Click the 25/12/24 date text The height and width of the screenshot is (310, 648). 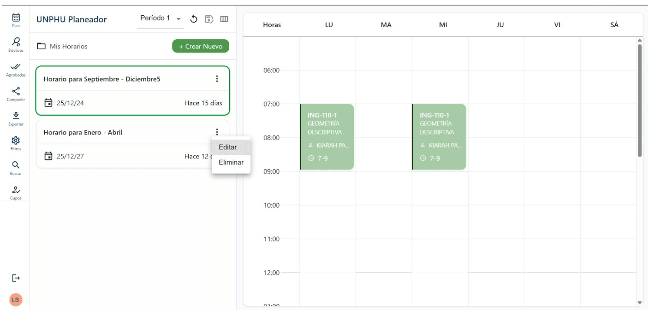pyautogui.click(x=70, y=103)
